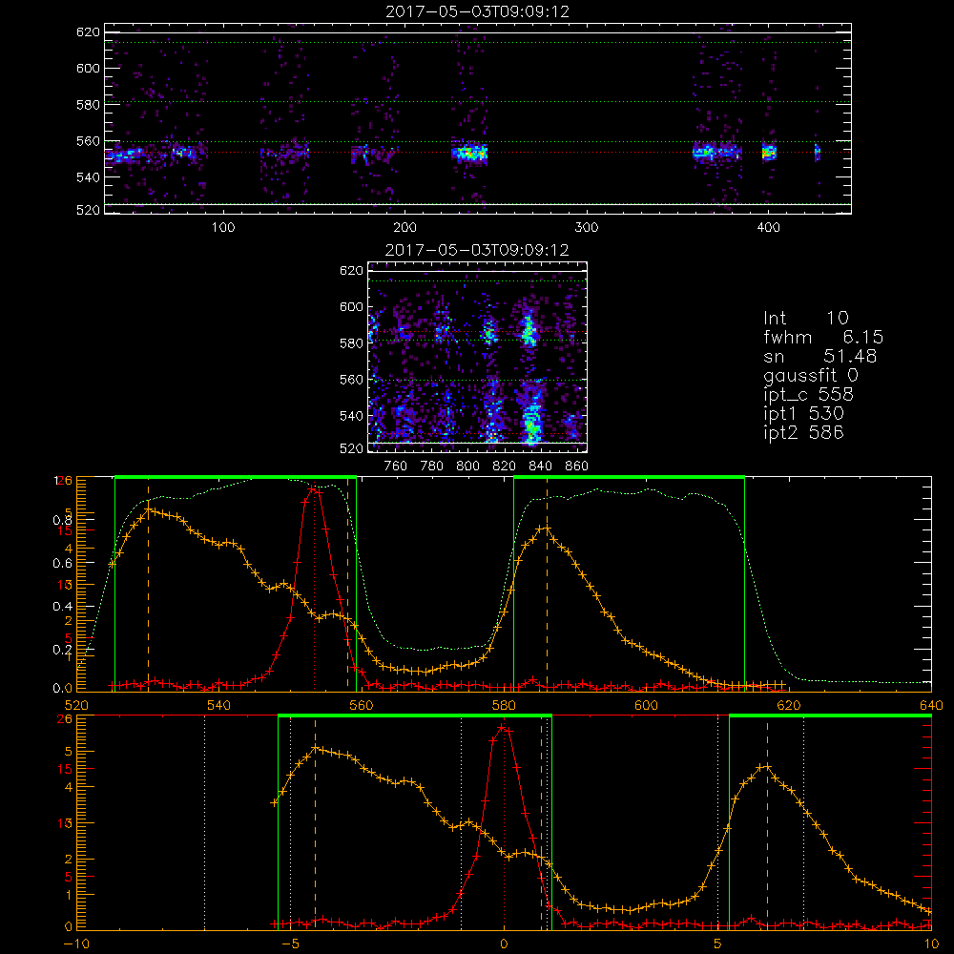Click the 'ipt1 530' value
The width and height of the screenshot is (954, 954).
(x=803, y=414)
